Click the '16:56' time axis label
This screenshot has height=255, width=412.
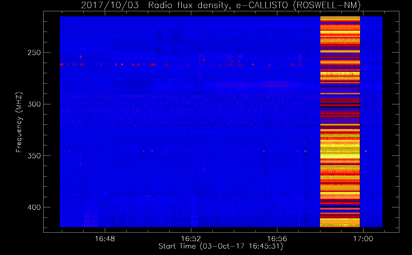(277, 239)
